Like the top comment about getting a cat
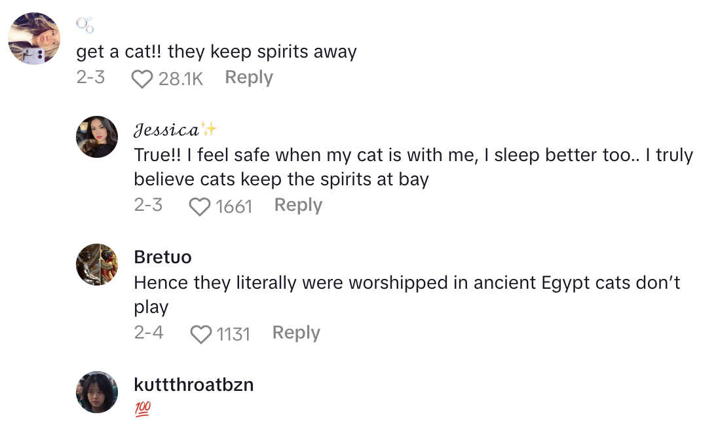 (x=140, y=77)
